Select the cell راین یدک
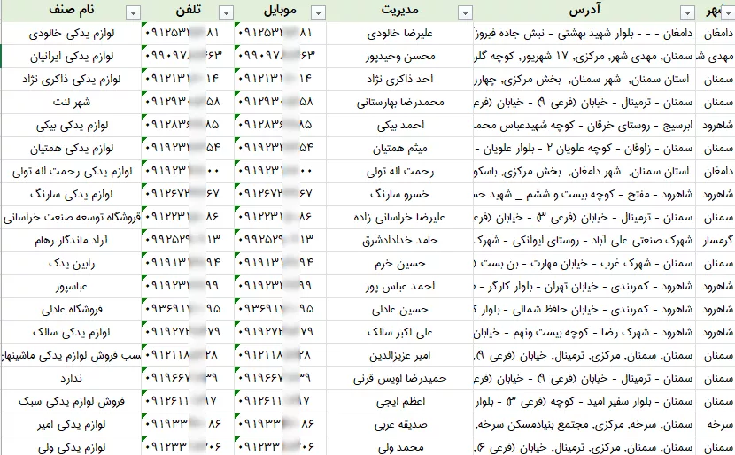 tap(71, 263)
